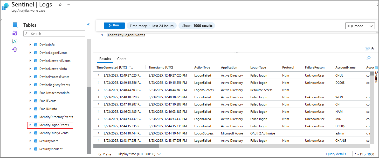This screenshot has width=379, height=158.
Task: Select the EmailUrlInfo table
Action: click(x=48, y=109)
